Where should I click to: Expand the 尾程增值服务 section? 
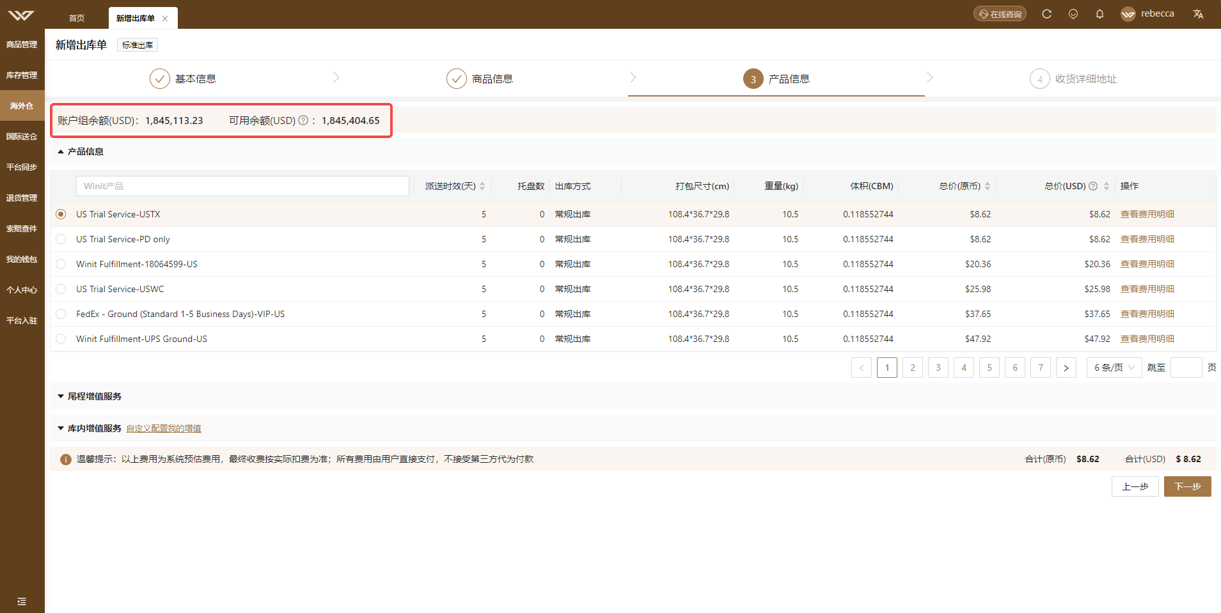click(x=61, y=396)
